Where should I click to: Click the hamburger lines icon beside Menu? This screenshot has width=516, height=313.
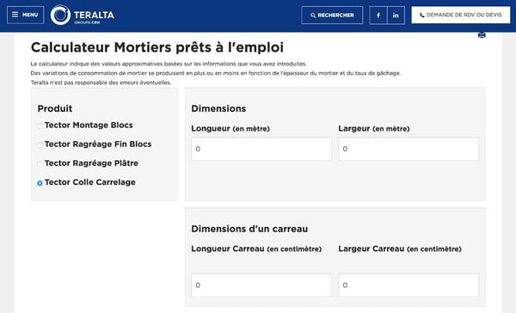pos(15,15)
